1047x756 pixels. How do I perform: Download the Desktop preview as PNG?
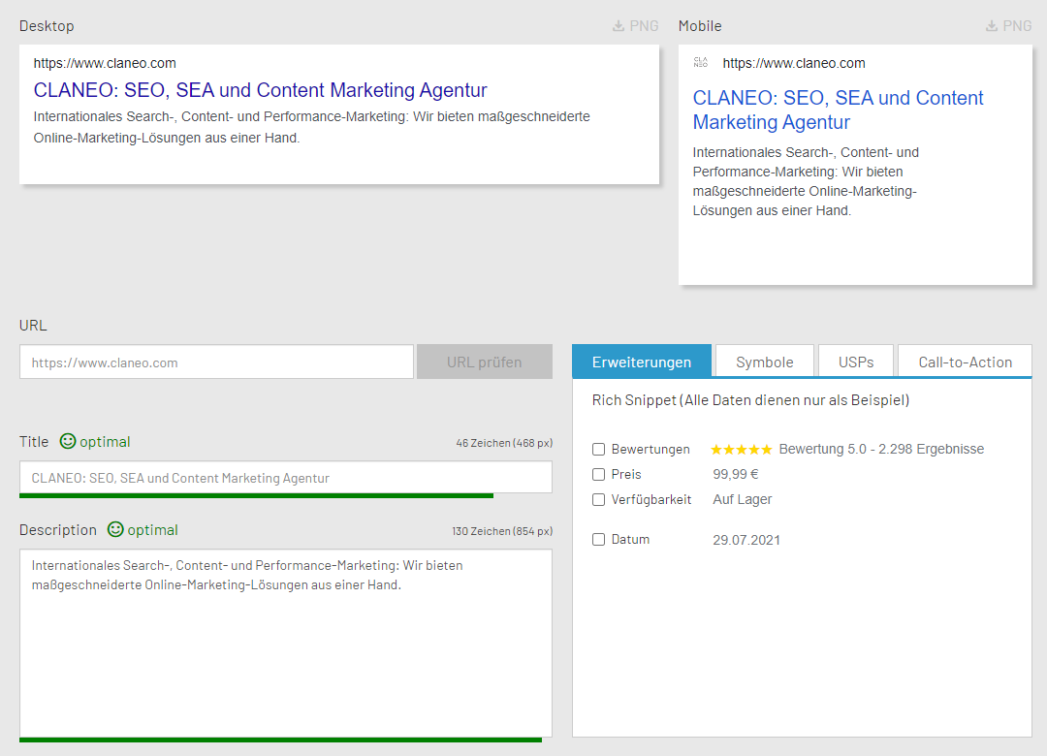click(x=635, y=26)
